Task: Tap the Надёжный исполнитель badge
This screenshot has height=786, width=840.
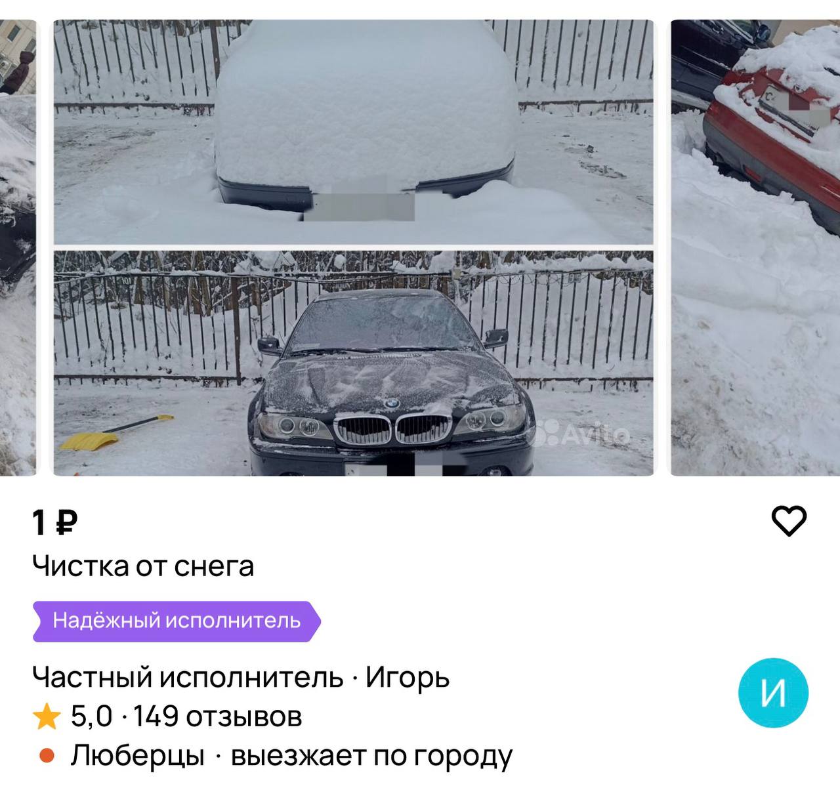Action: click(177, 621)
